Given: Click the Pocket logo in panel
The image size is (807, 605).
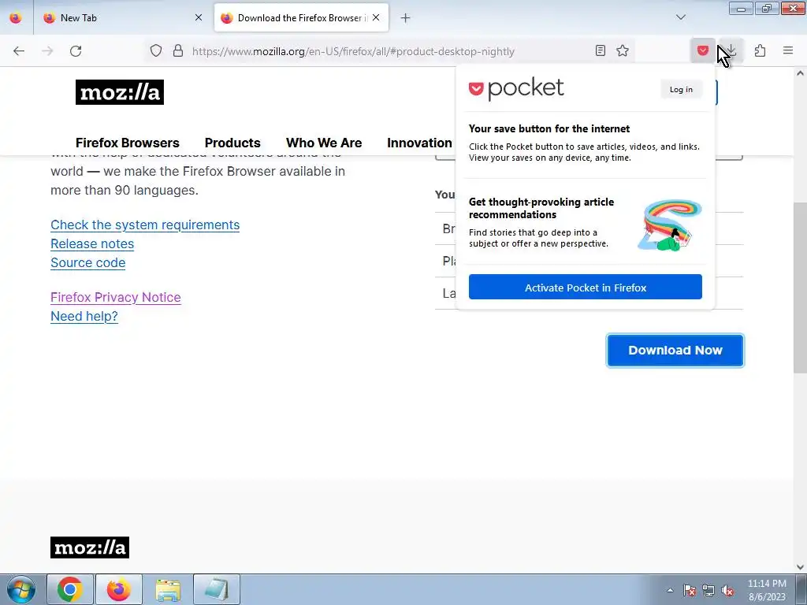Looking at the screenshot, I should (x=516, y=89).
